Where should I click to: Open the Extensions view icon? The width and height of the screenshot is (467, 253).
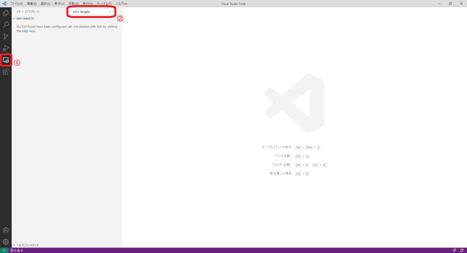point(6,72)
